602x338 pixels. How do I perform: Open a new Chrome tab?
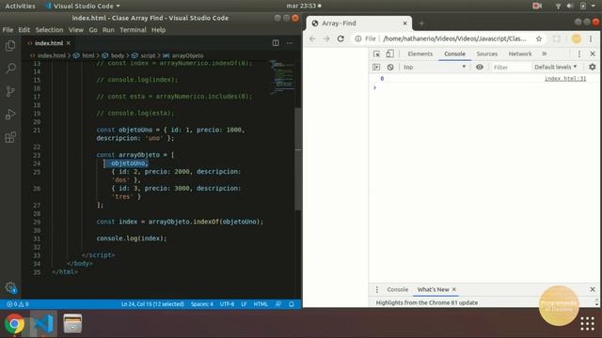point(421,23)
